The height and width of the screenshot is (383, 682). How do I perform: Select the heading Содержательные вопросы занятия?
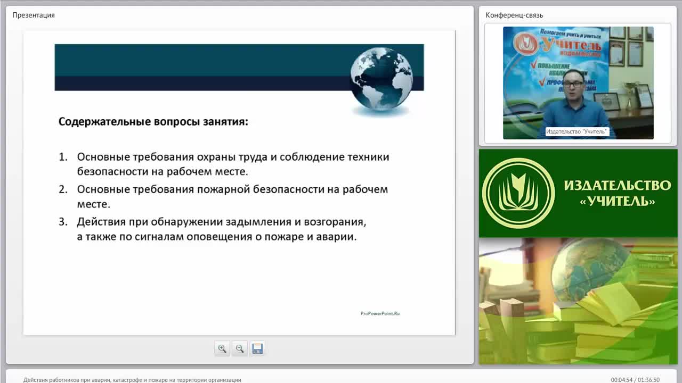pyautogui.click(x=153, y=121)
